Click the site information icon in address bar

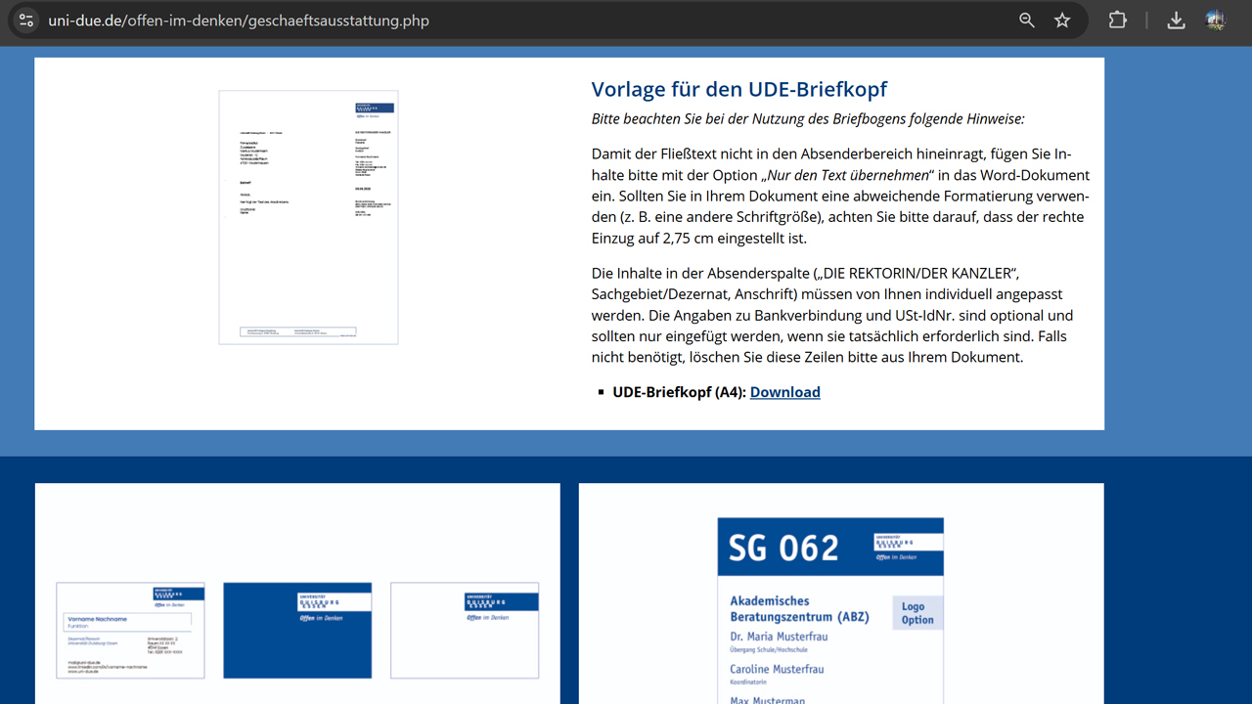(x=26, y=21)
